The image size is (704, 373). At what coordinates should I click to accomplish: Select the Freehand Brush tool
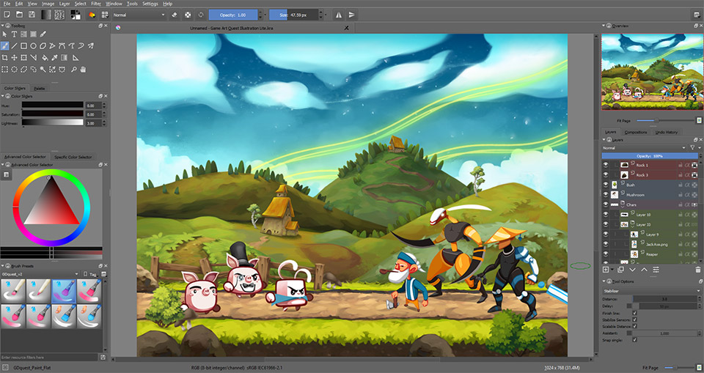[x=5, y=45]
